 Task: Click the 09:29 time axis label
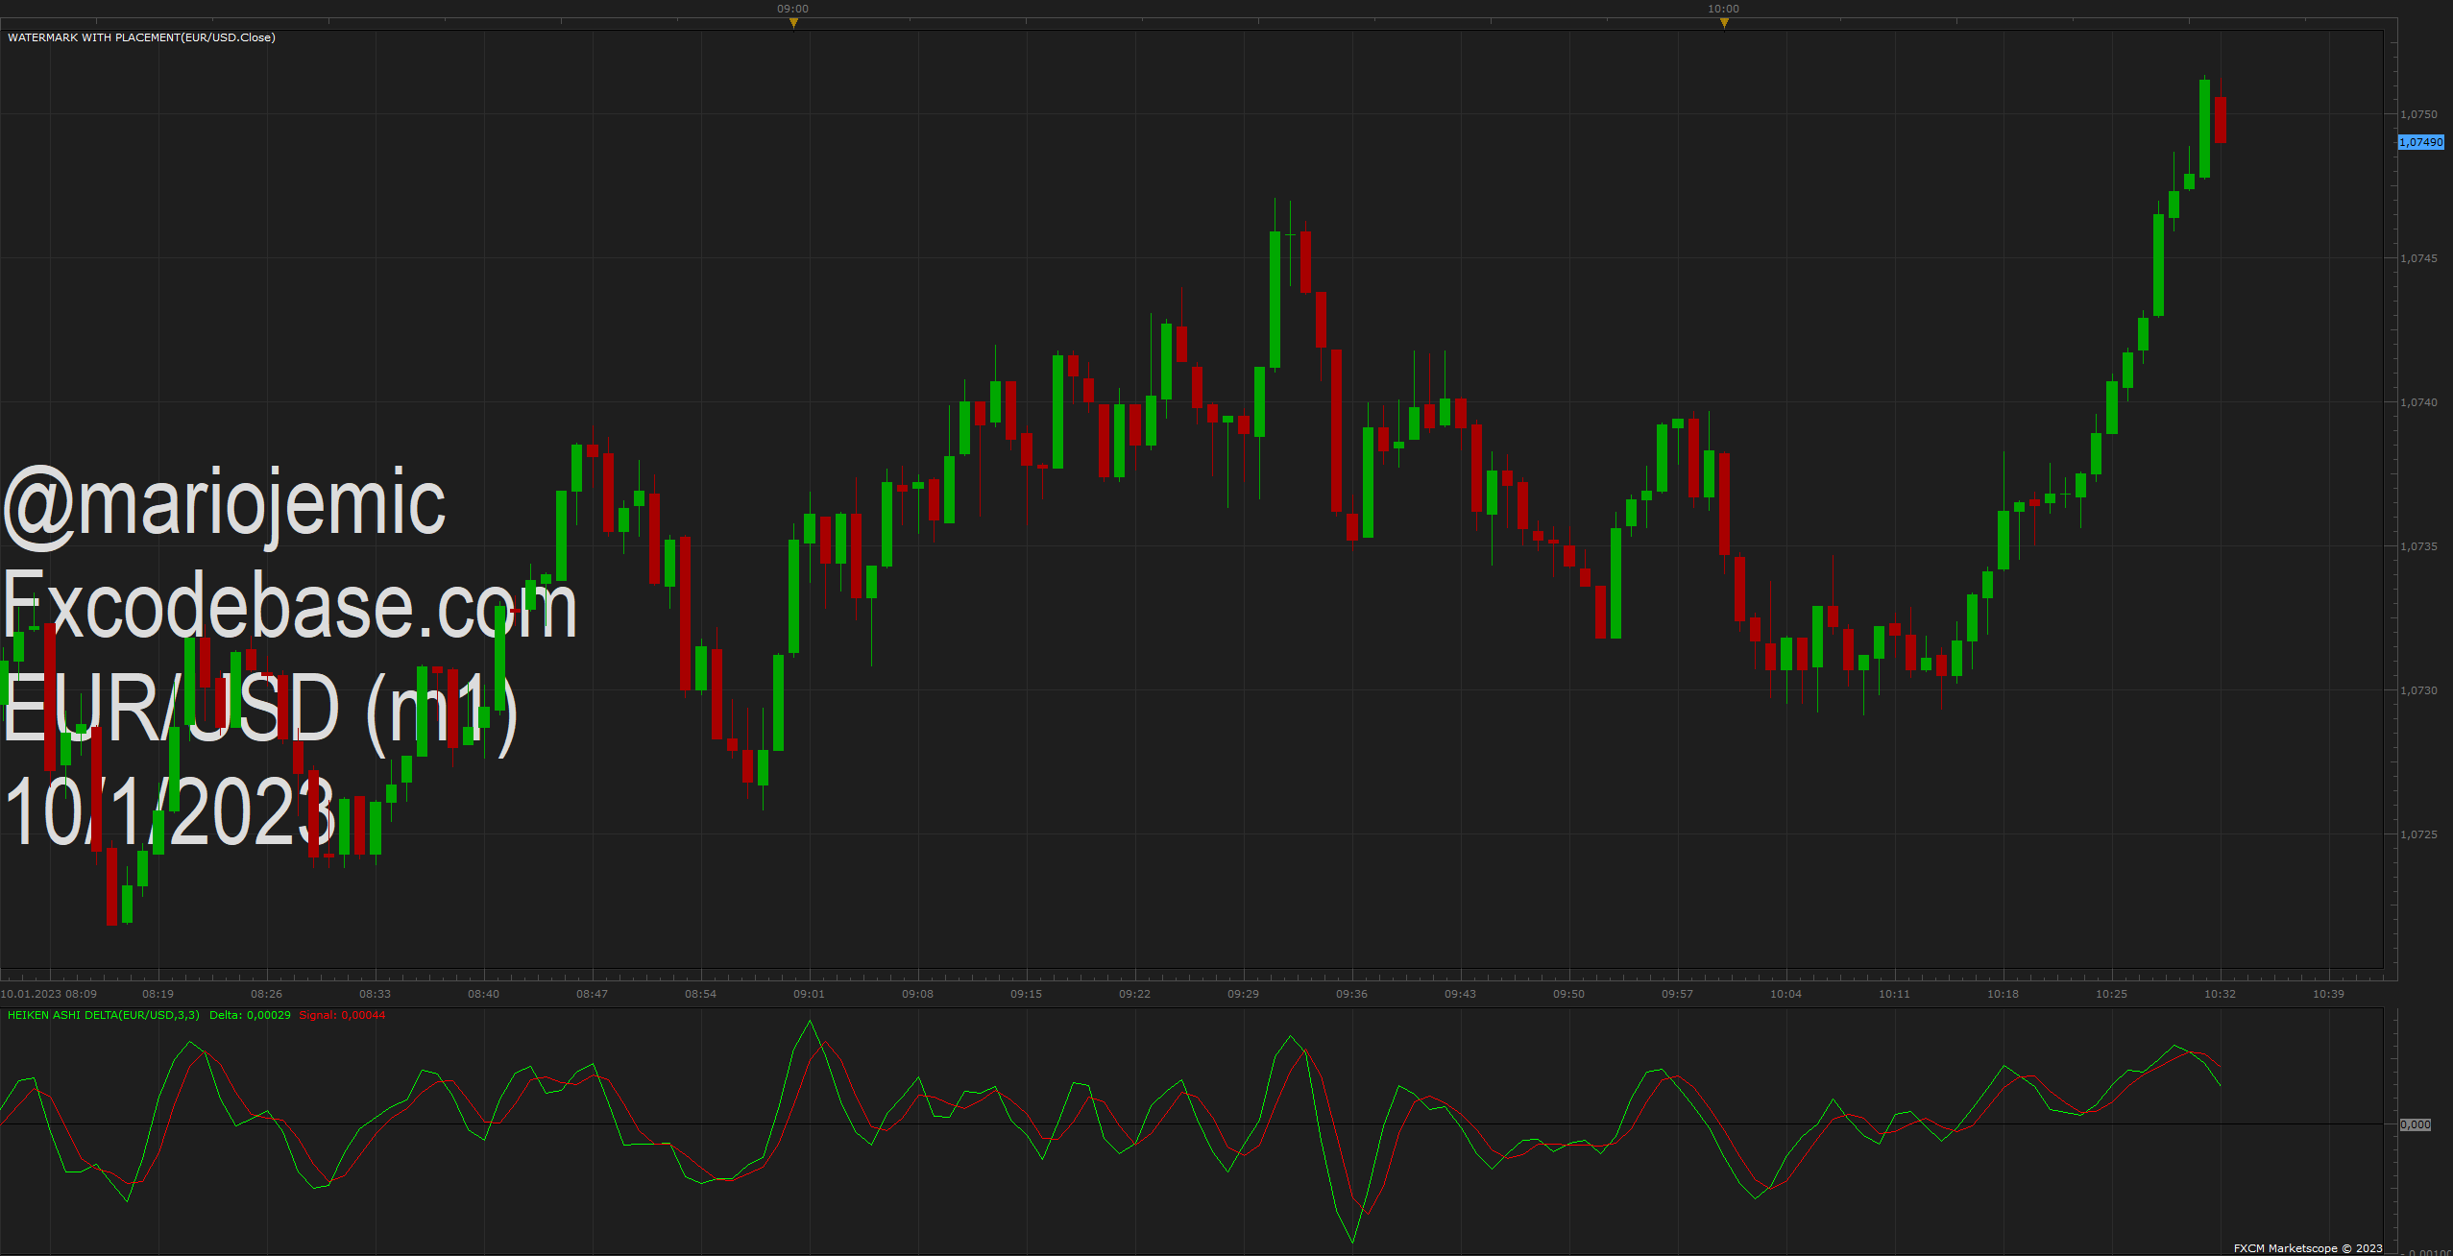click(x=1243, y=994)
